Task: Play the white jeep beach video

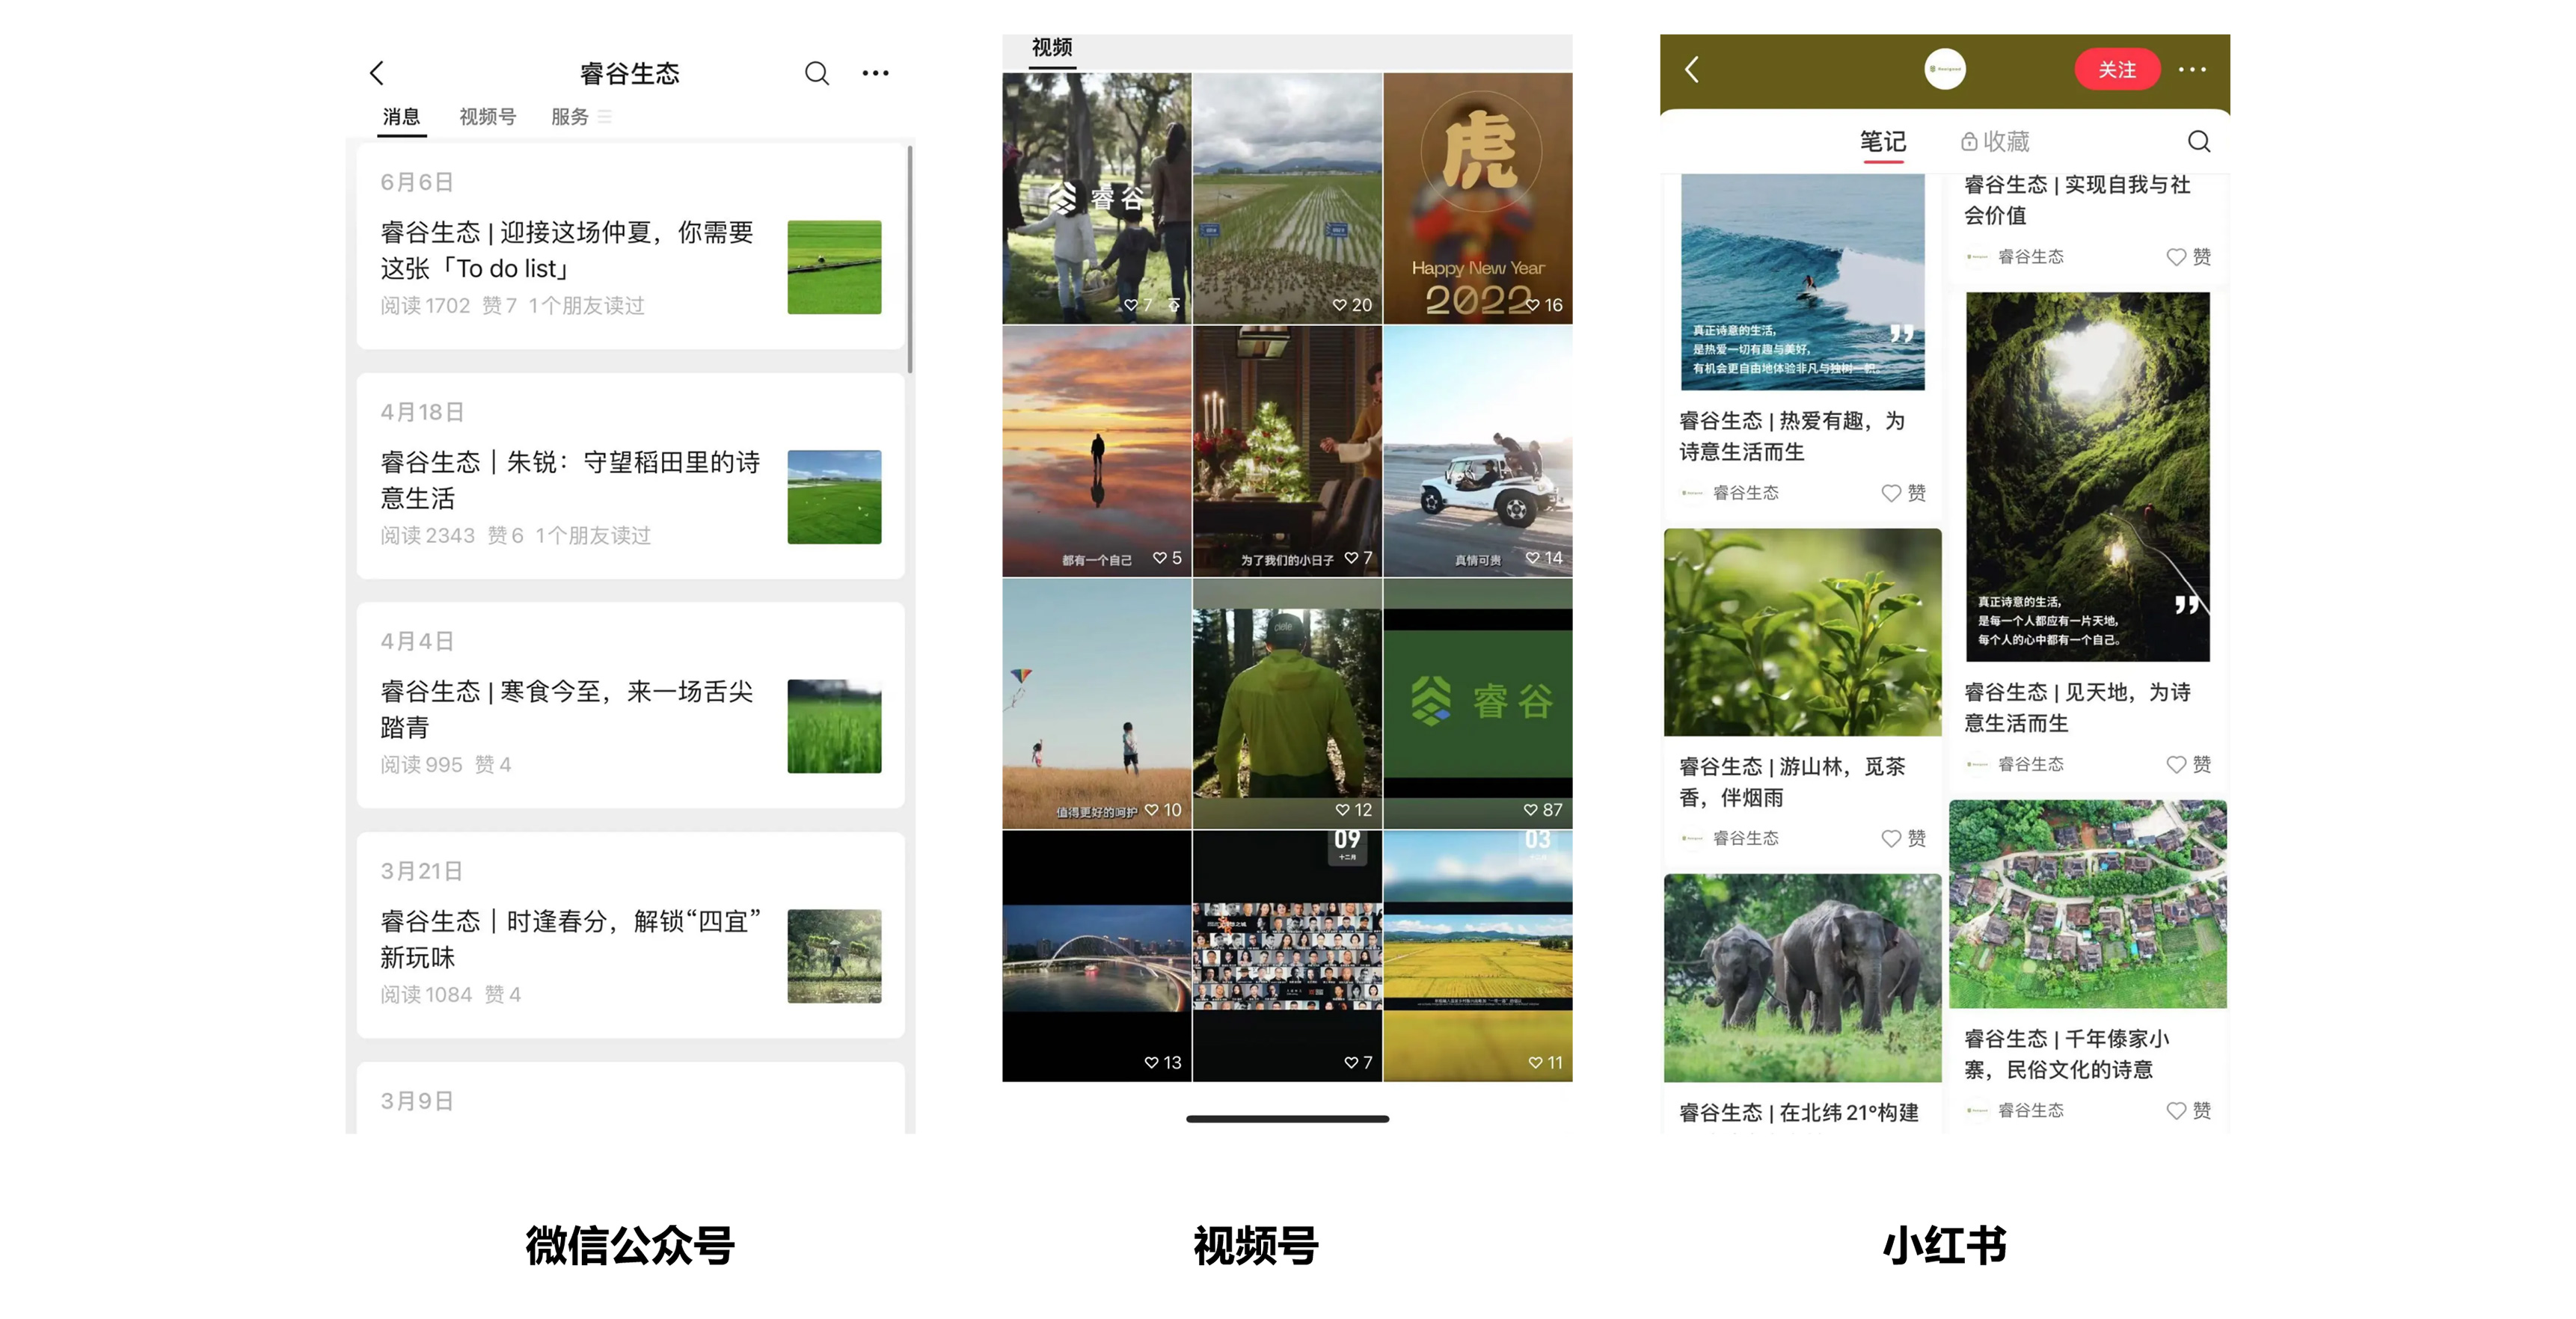Action: pyautogui.click(x=1478, y=451)
